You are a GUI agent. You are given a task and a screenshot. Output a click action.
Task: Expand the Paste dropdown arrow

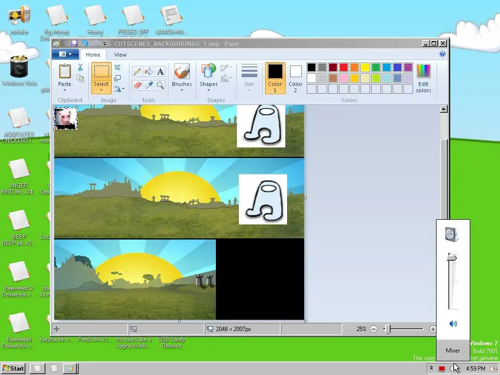(64, 90)
